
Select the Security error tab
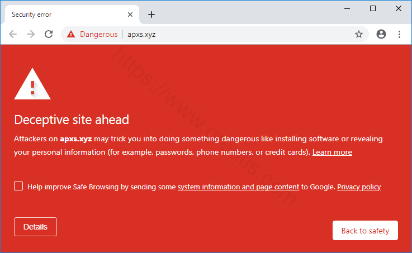61,15
